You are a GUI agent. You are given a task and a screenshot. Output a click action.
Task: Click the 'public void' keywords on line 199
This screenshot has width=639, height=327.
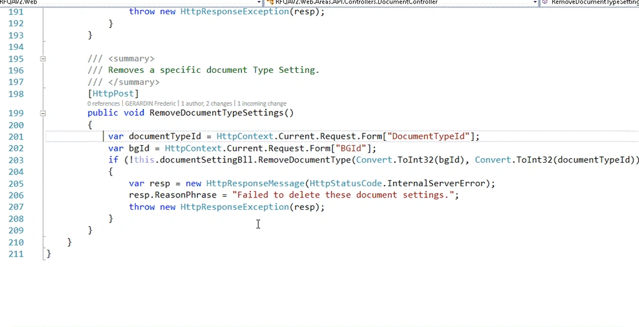coord(115,113)
